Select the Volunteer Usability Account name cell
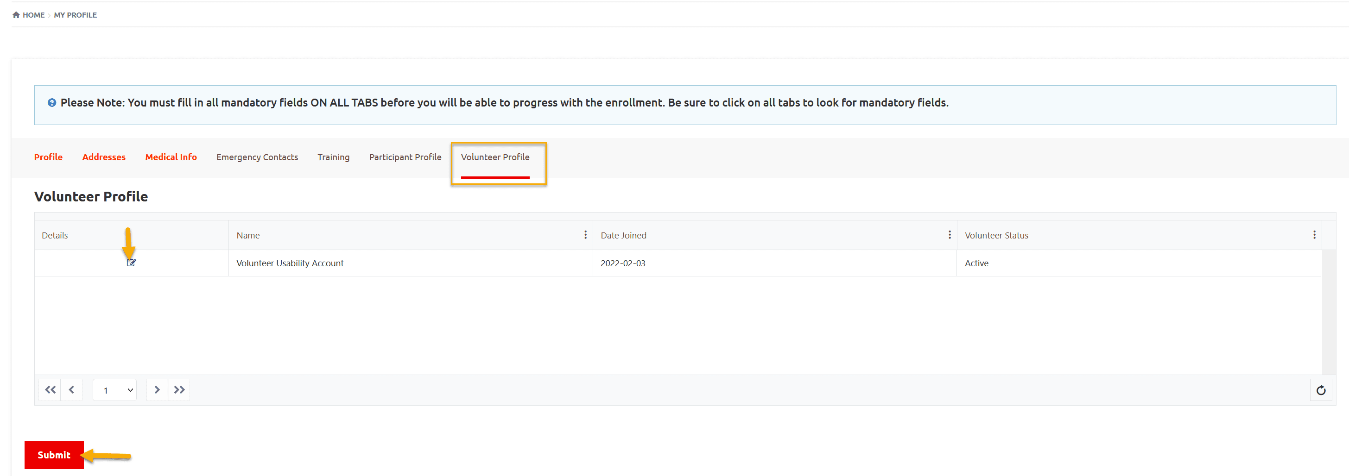The image size is (1349, 476). (411, 263)
